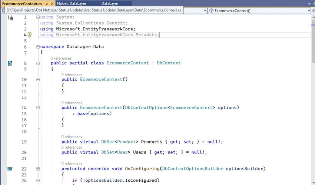Open 0 references above line 14 constructor

coord(72,103)
